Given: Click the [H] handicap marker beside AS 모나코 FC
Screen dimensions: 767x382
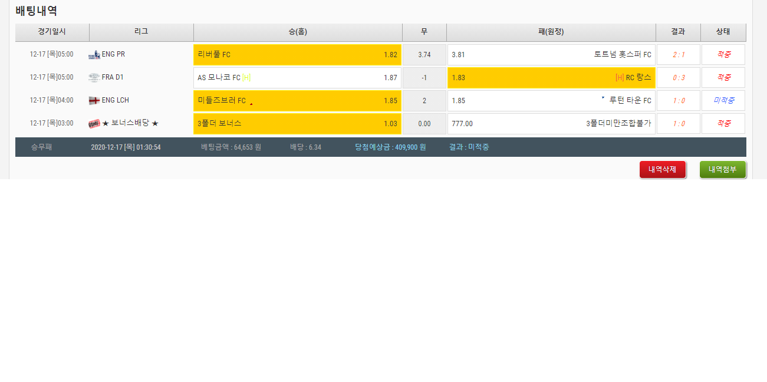Looking at the screenshot, I should 246,78.
